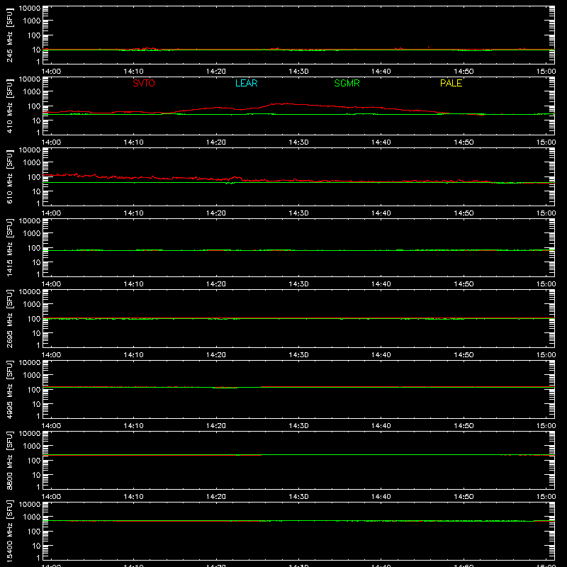Image resolution: width=567 pixels, height=567 pixels.
Task: Click the 1000 y-axis label of 4995 MHz plot
Action: [x=32, y=376]
